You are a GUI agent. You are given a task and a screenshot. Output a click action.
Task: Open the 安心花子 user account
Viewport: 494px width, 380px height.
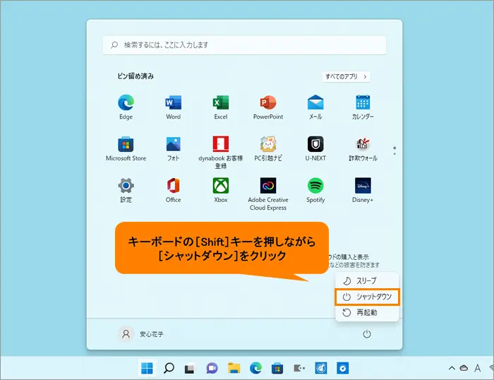tap(141, 334)
